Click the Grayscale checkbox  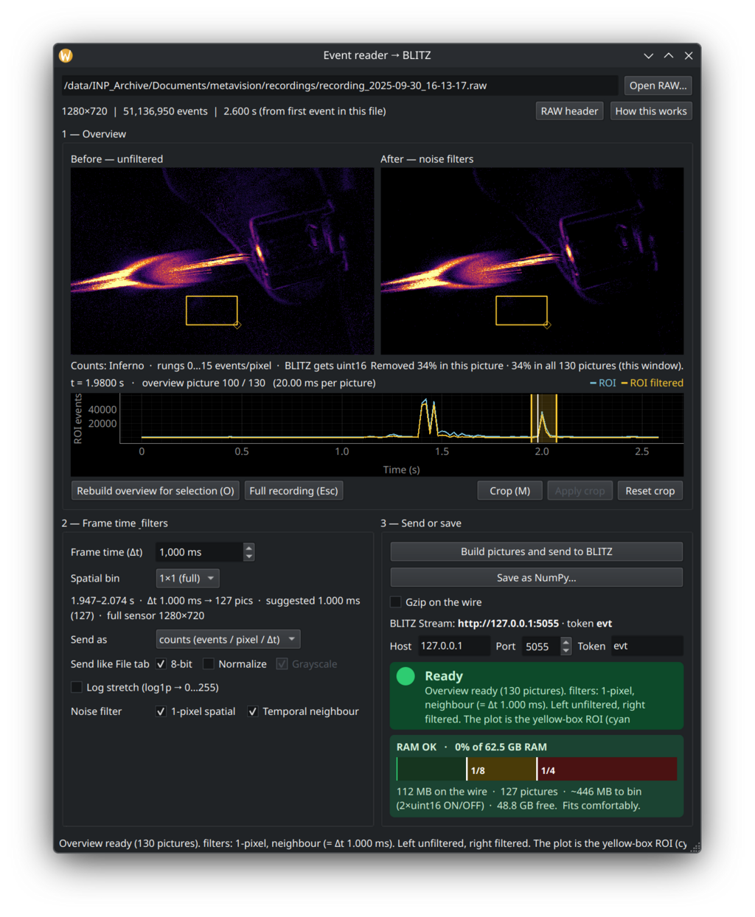click(x=282, y=664)
